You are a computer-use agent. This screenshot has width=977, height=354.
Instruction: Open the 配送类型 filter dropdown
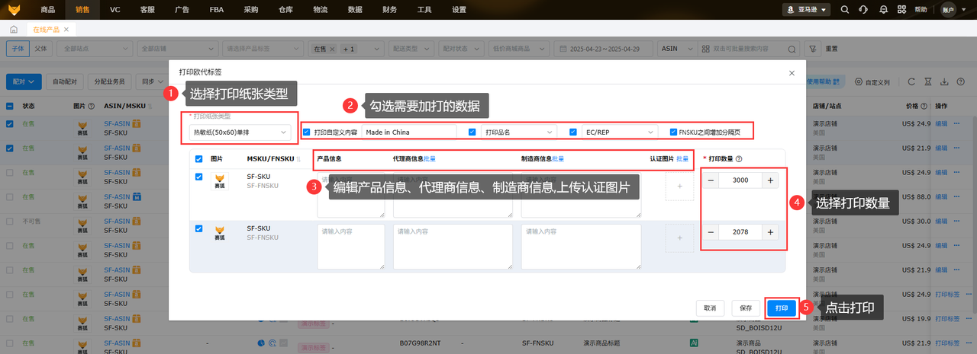pyautogui.click(x=411, y=48)
